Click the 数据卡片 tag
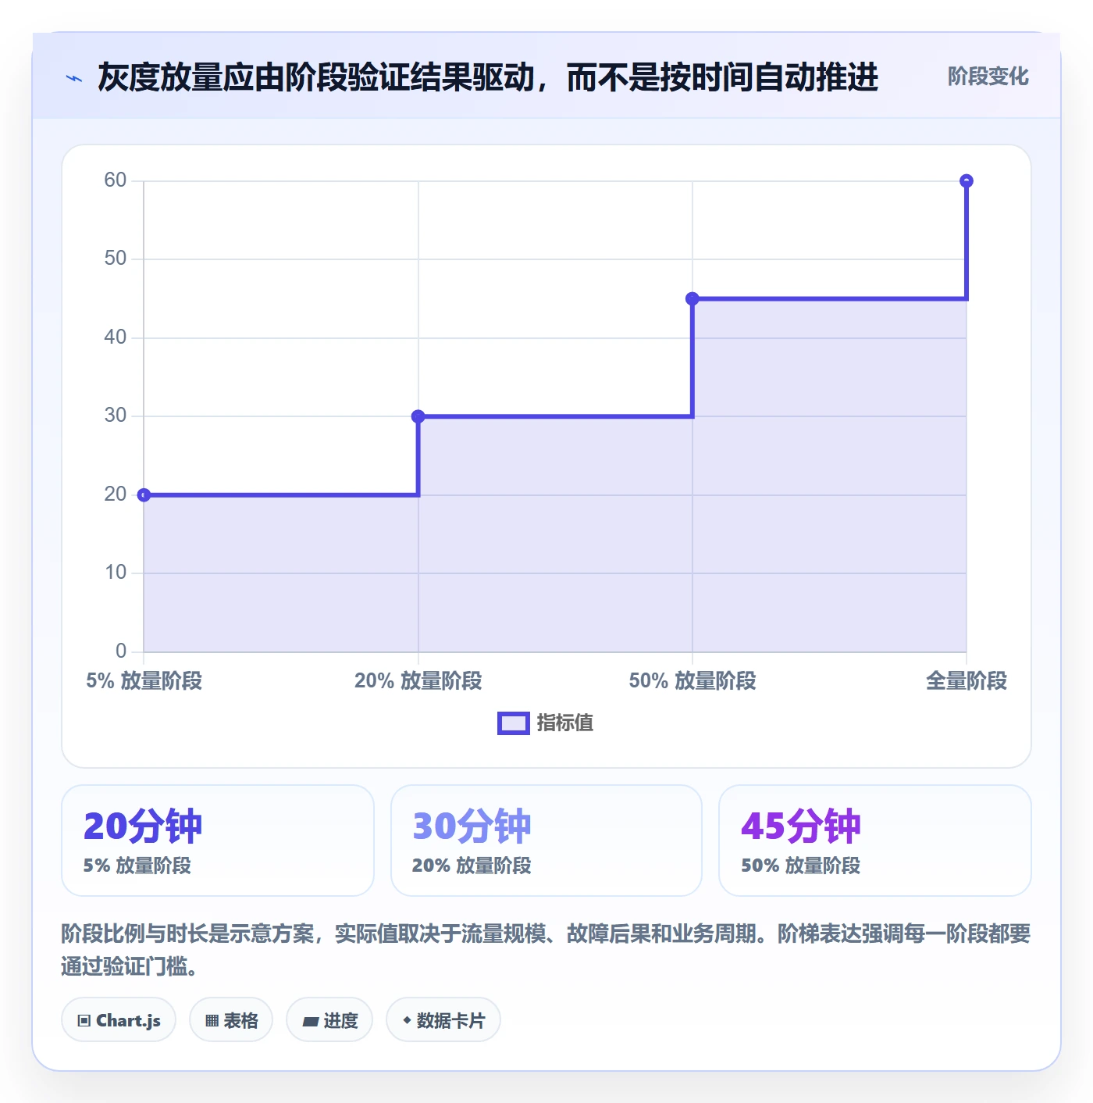 (x=443, y=1019)
